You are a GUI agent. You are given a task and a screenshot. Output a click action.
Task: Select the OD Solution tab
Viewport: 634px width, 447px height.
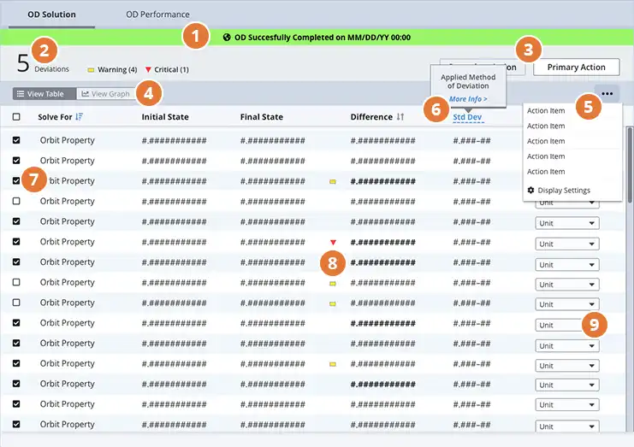click(x=51, y=15)
